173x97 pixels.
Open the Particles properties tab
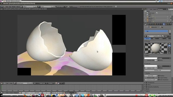(x=168, y=24)
